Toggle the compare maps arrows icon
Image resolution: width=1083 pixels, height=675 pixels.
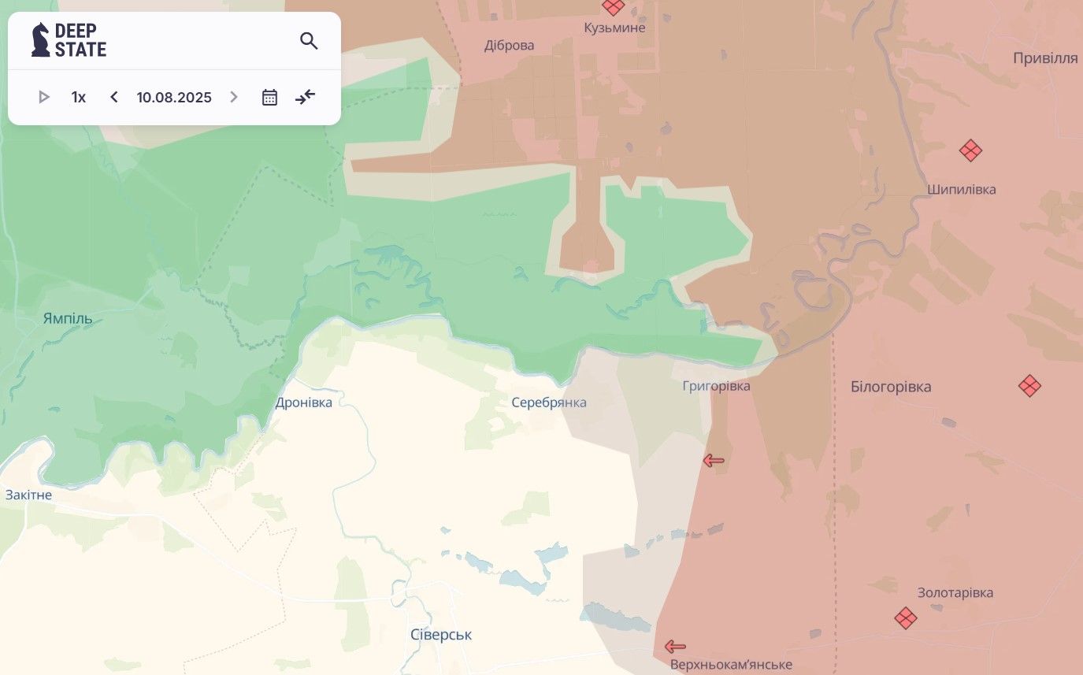305,98
